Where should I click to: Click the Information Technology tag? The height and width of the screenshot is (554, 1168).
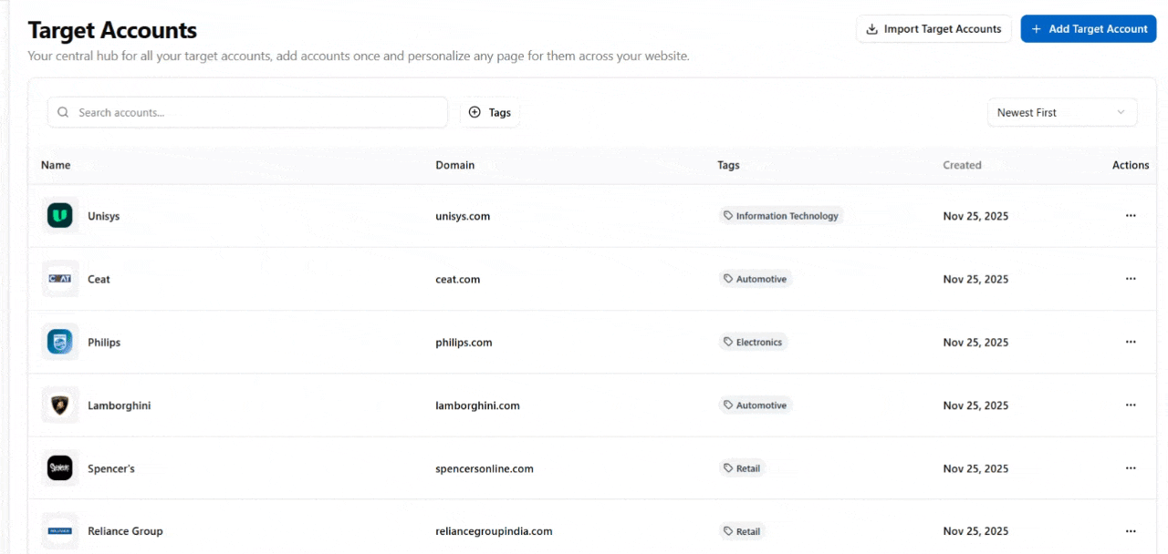(780, 216)
